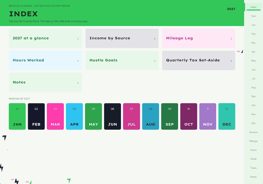263x184 pixels.
Task: Select the Nov side tab
Action: (253, 114)
